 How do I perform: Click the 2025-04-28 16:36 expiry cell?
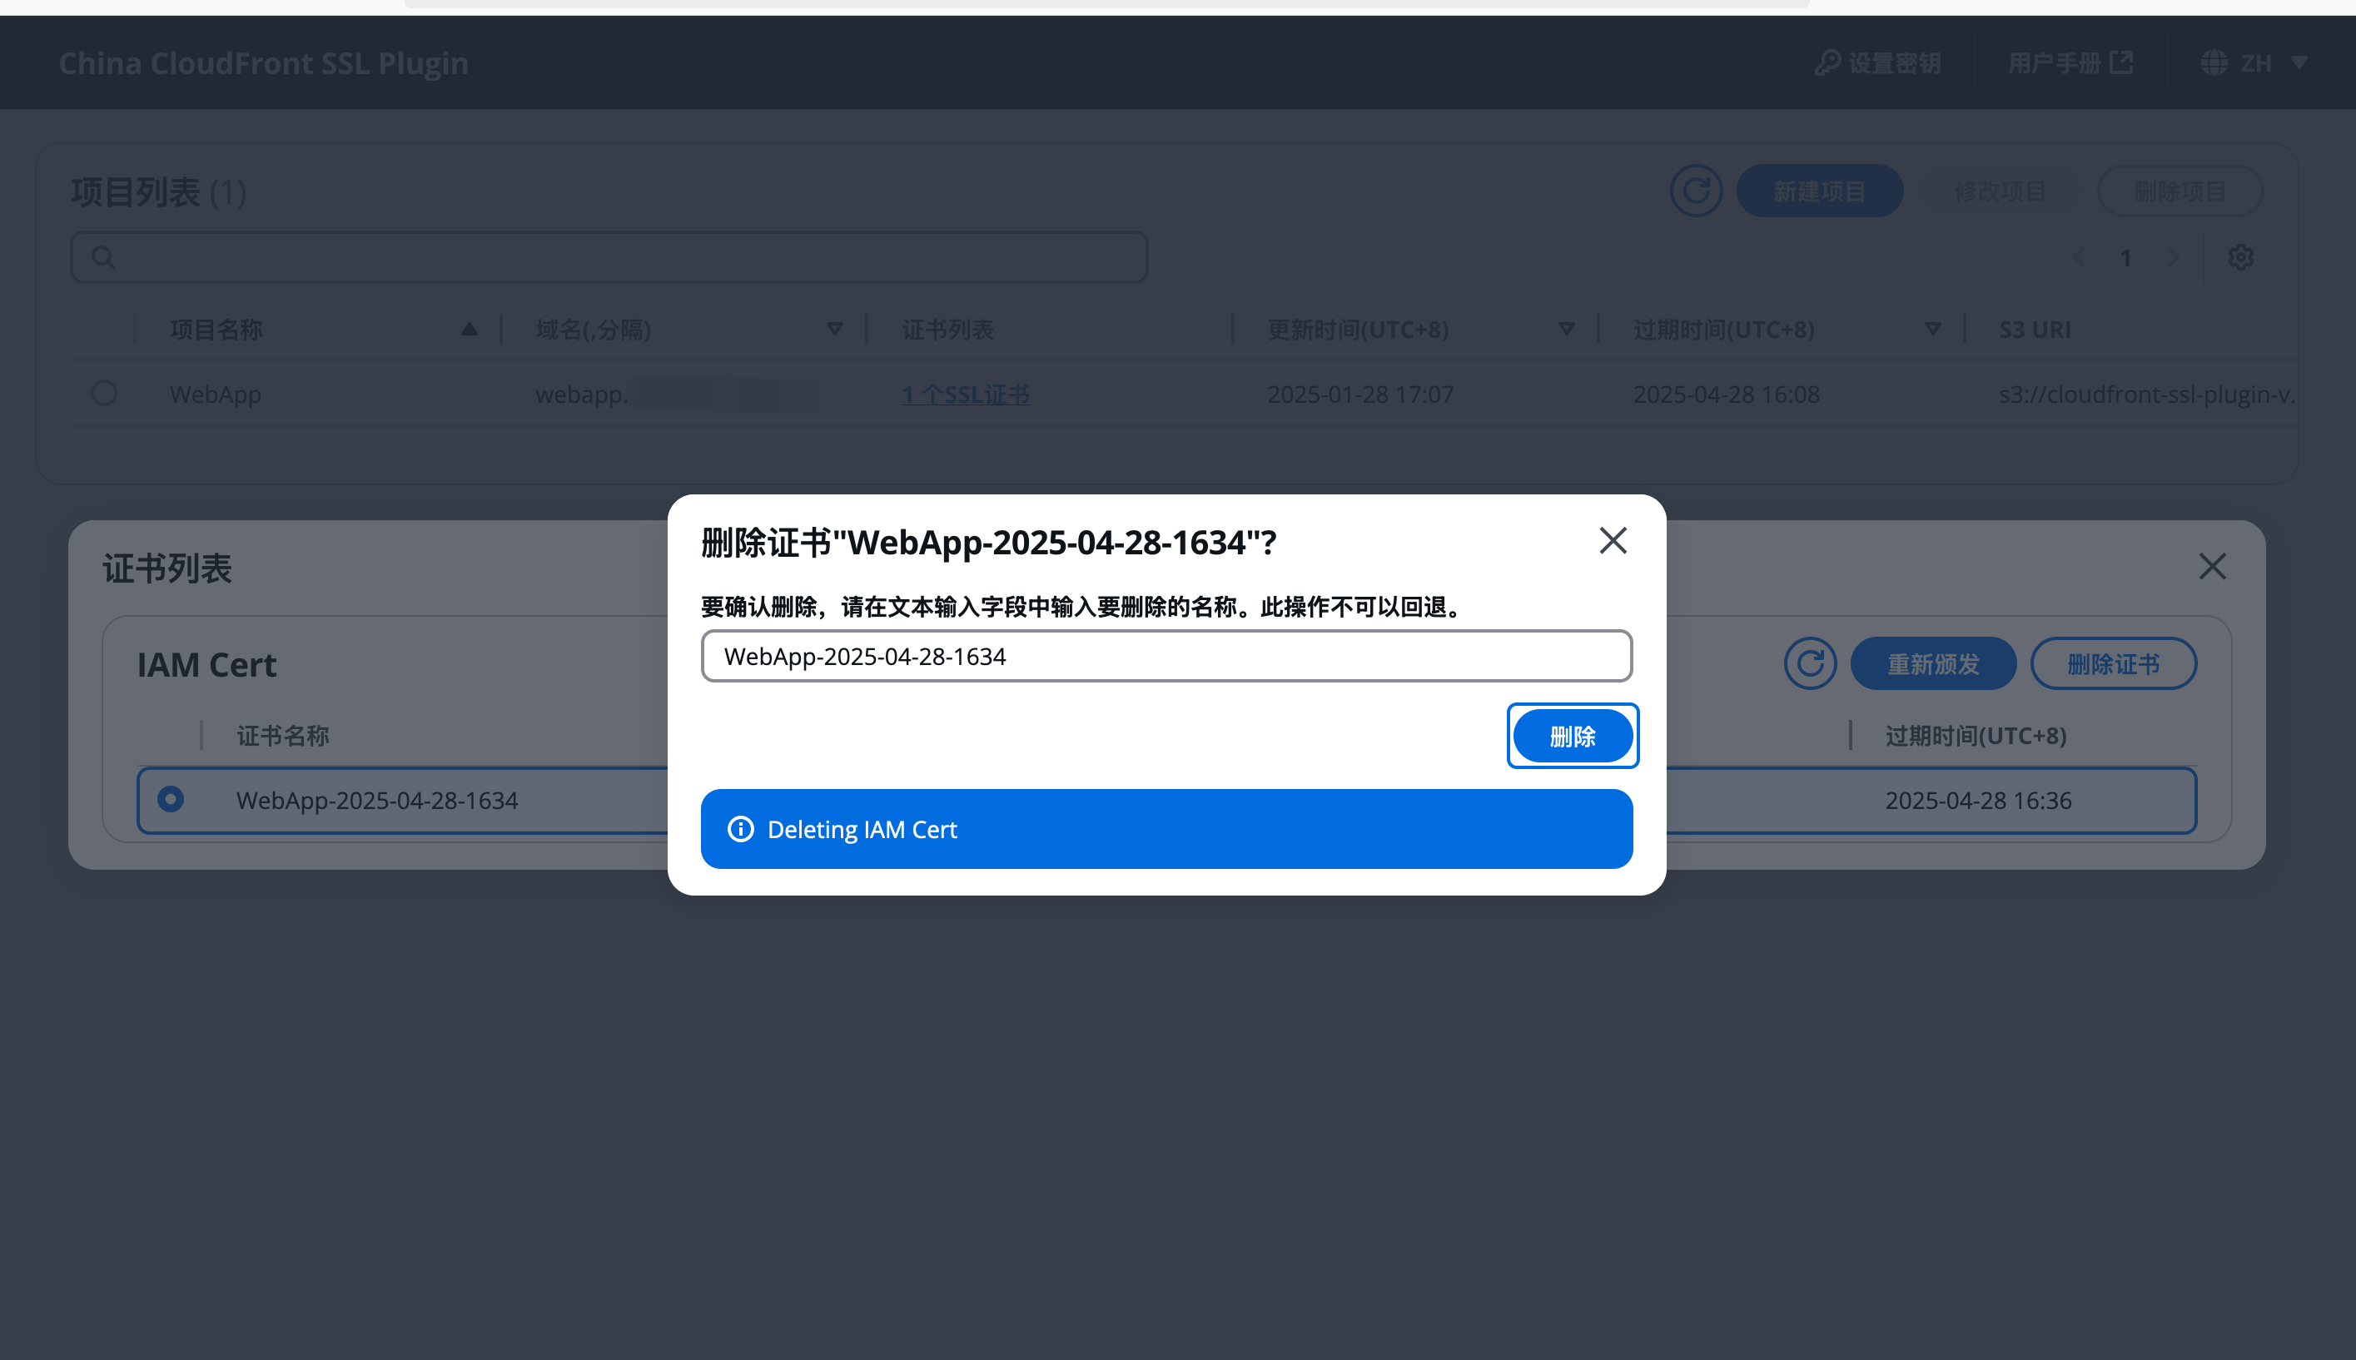[x=1978, y=801]
